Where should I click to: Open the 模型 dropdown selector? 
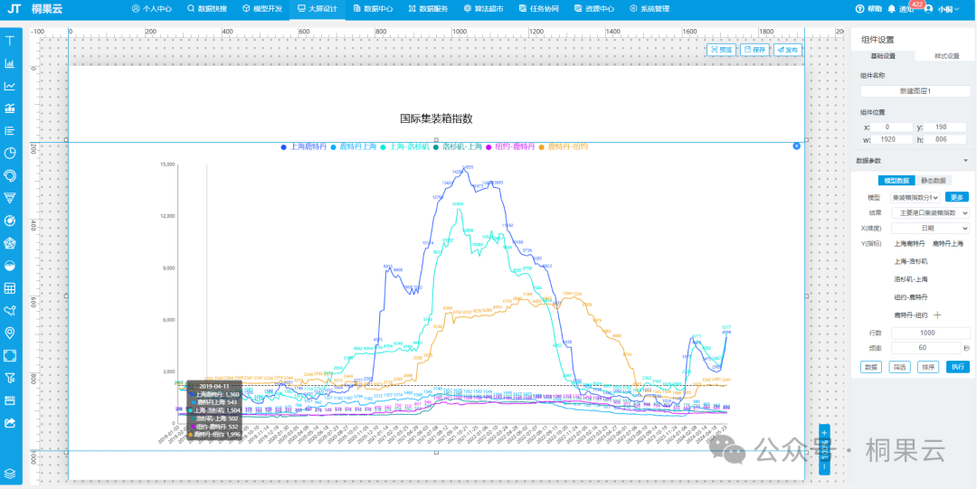(x=916, y=197)
